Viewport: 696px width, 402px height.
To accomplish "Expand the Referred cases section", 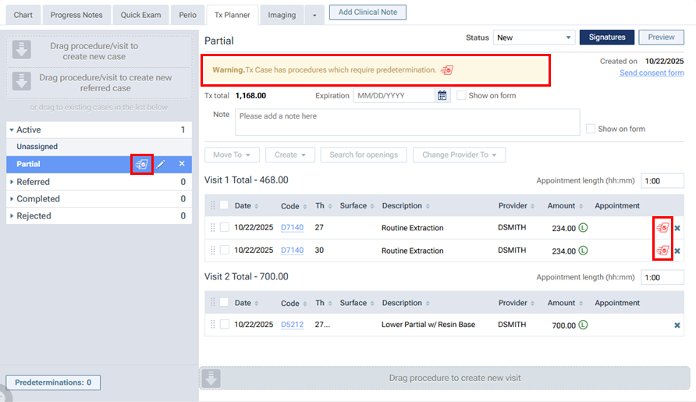I will (12, 182).
